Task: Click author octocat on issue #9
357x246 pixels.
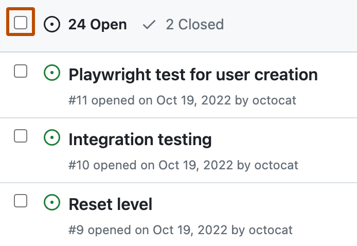Action: (271, 230)
